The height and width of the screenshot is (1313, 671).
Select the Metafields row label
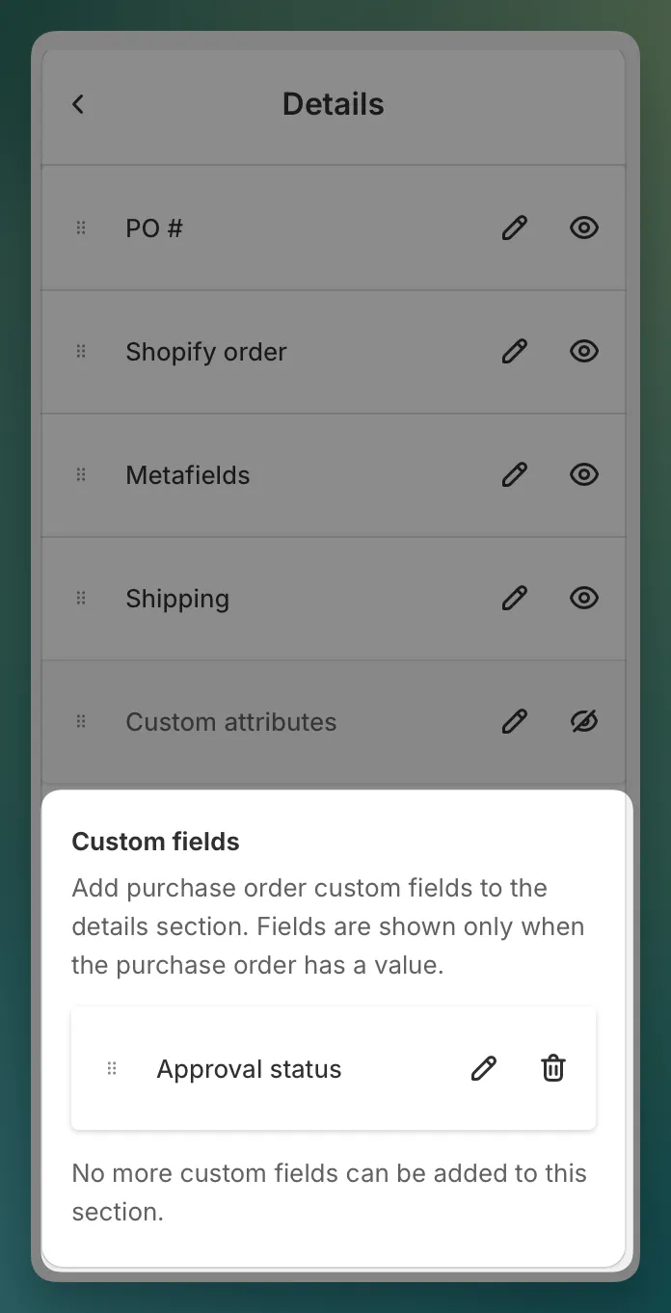[188, 475]
